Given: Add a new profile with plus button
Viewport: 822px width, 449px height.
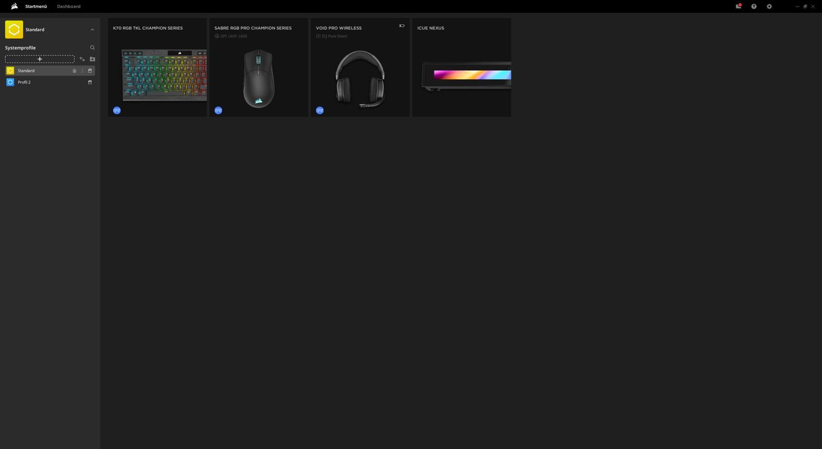Looking at the screenshot, I should 40,59.
